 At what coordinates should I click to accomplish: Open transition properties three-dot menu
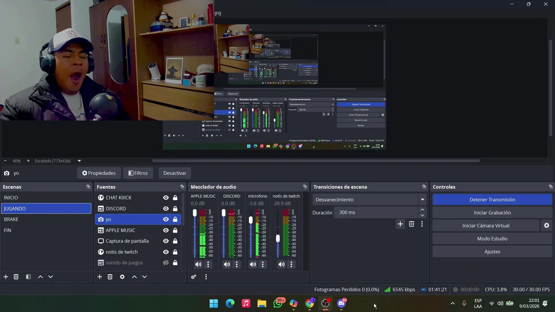422,224
